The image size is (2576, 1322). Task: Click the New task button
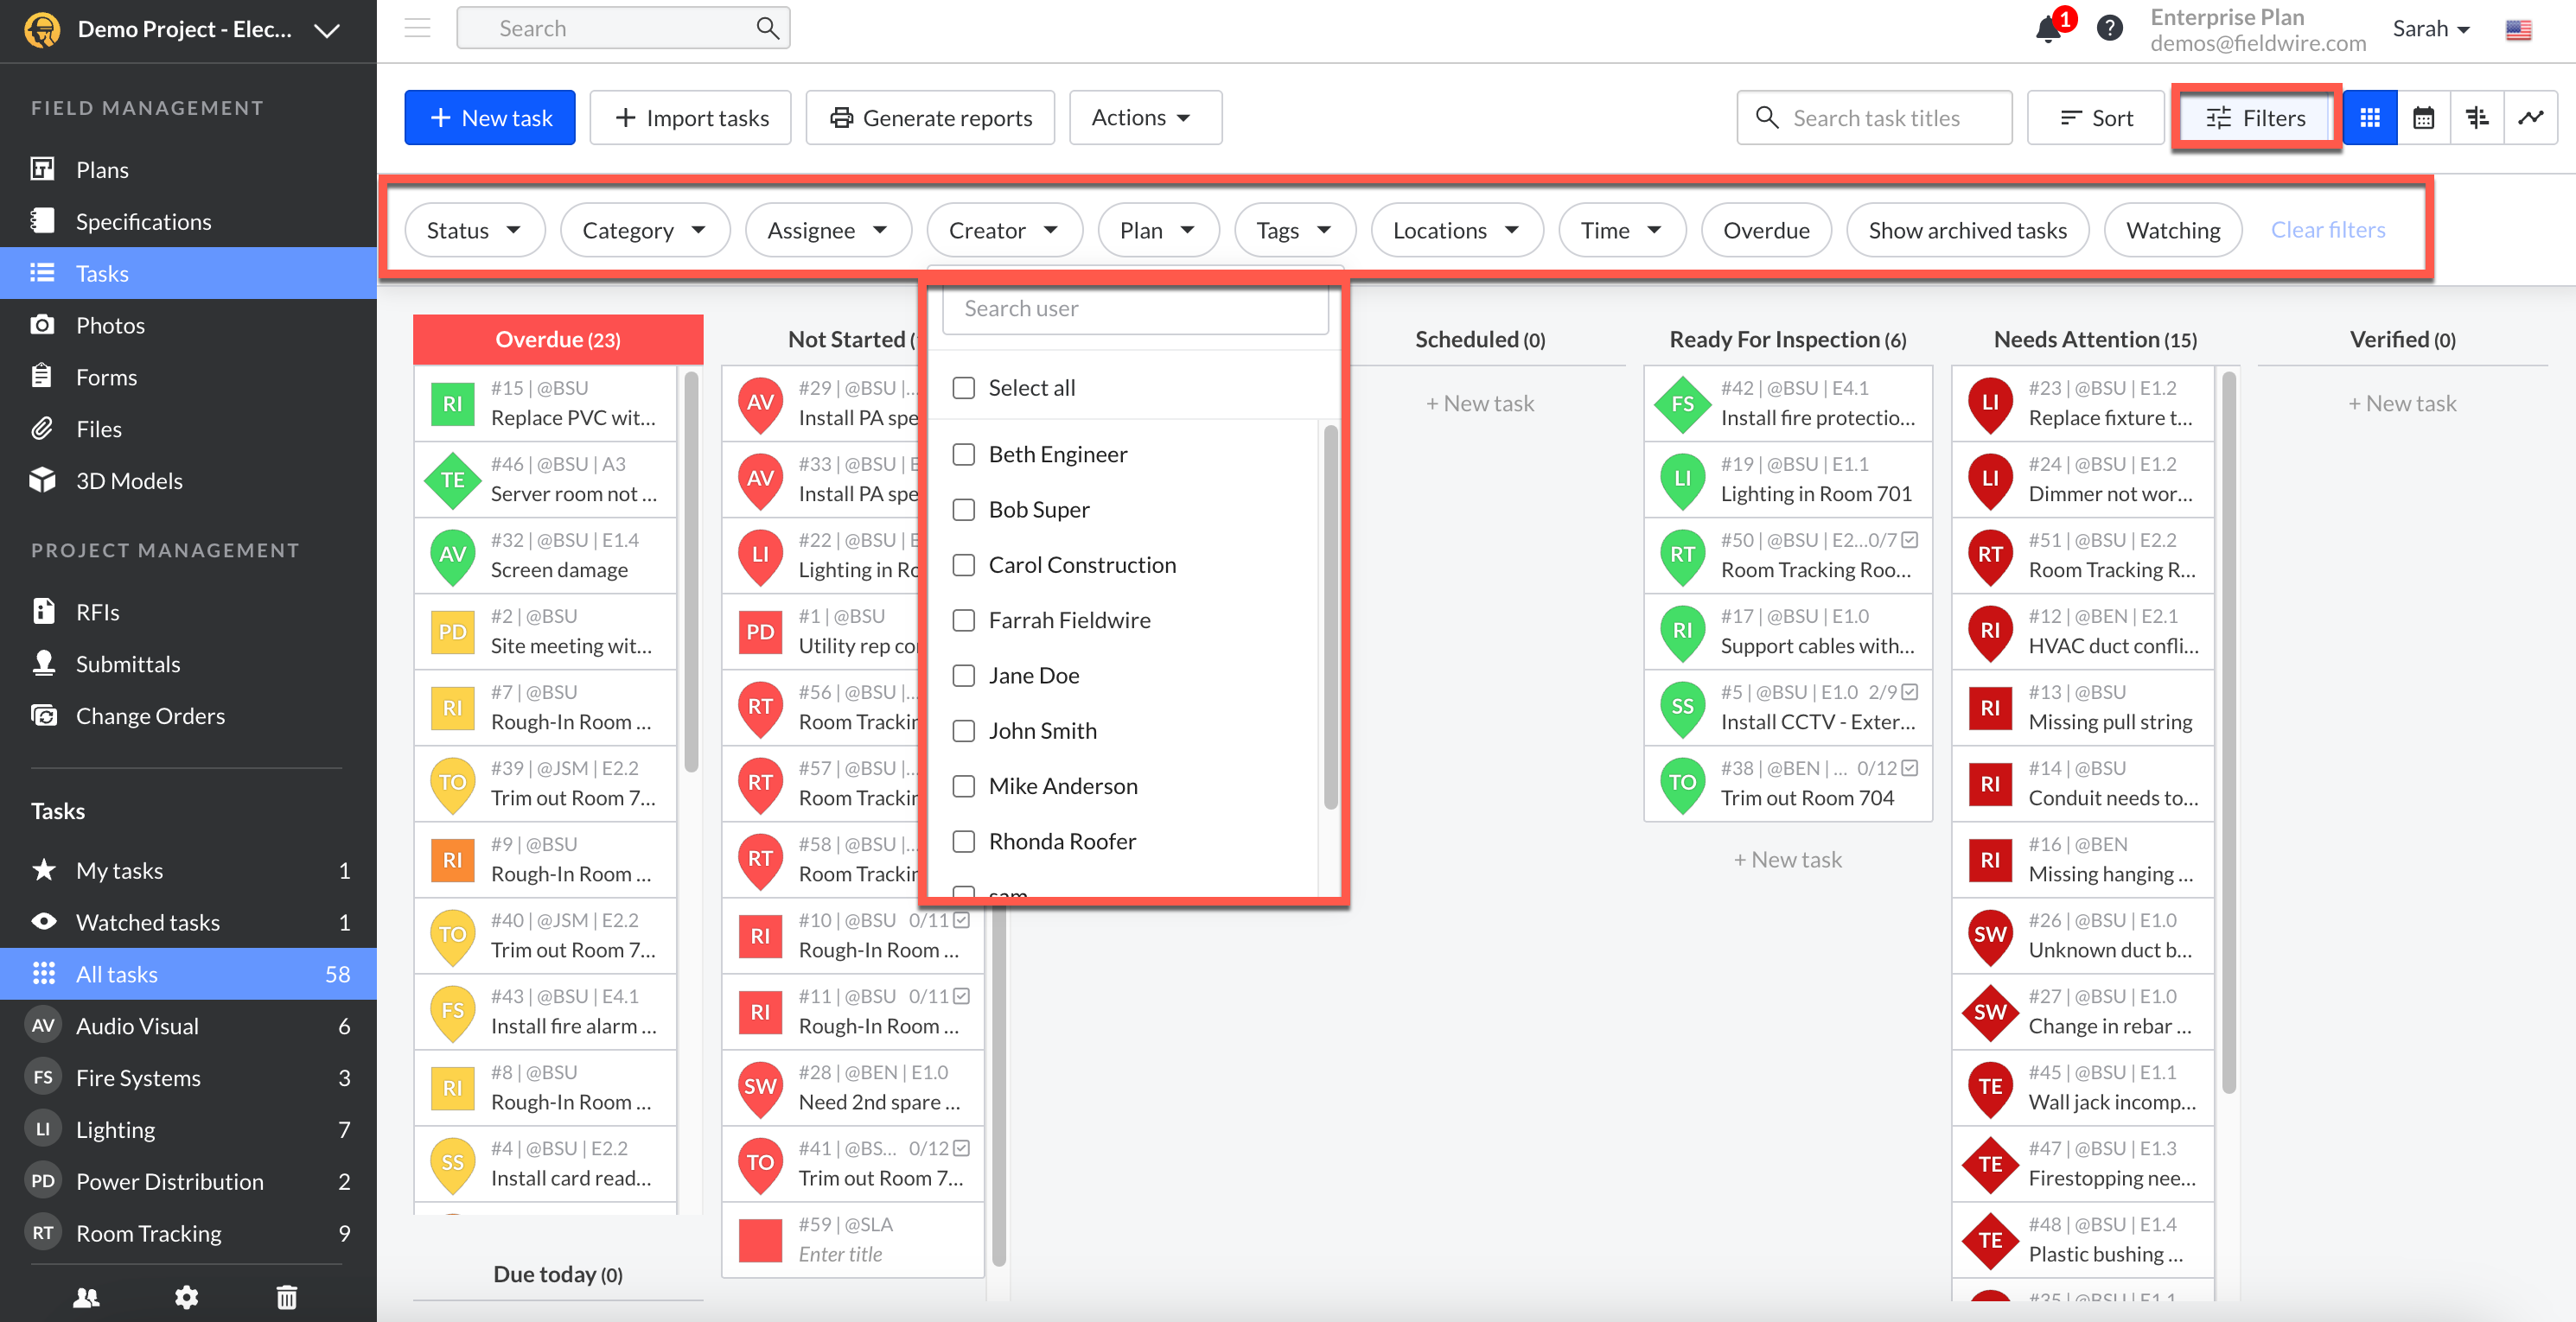(489, 118)
